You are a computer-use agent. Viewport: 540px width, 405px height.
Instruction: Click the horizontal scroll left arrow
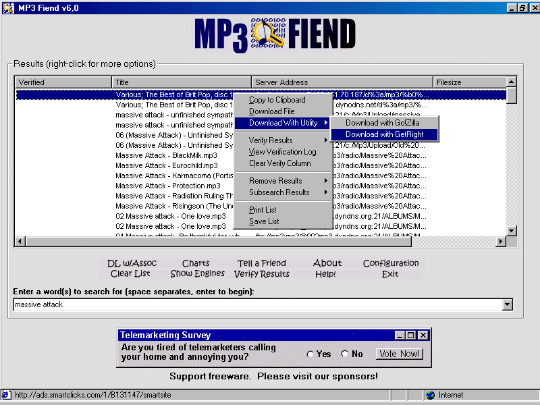click(x=20, y=242)
